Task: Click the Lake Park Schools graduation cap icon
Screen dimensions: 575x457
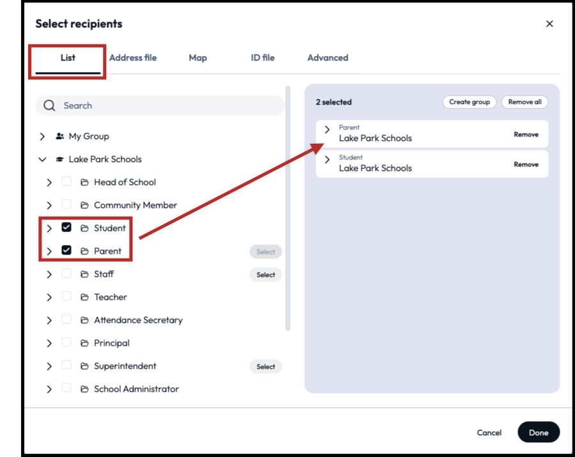Action: 60,160
